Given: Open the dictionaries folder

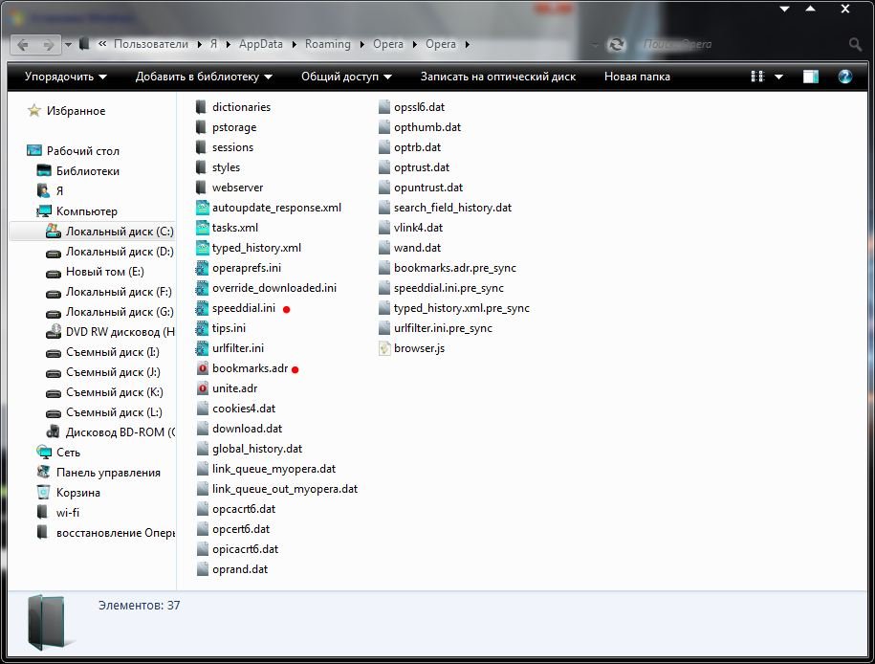Looking at the screenshot, I should coord(240,107).
